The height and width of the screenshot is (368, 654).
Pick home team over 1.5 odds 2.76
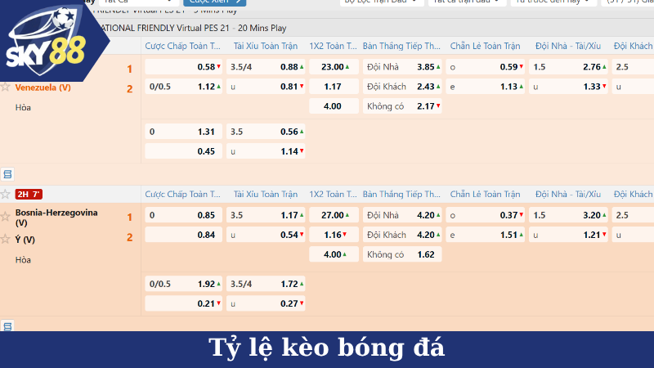[x=568, y=67]
